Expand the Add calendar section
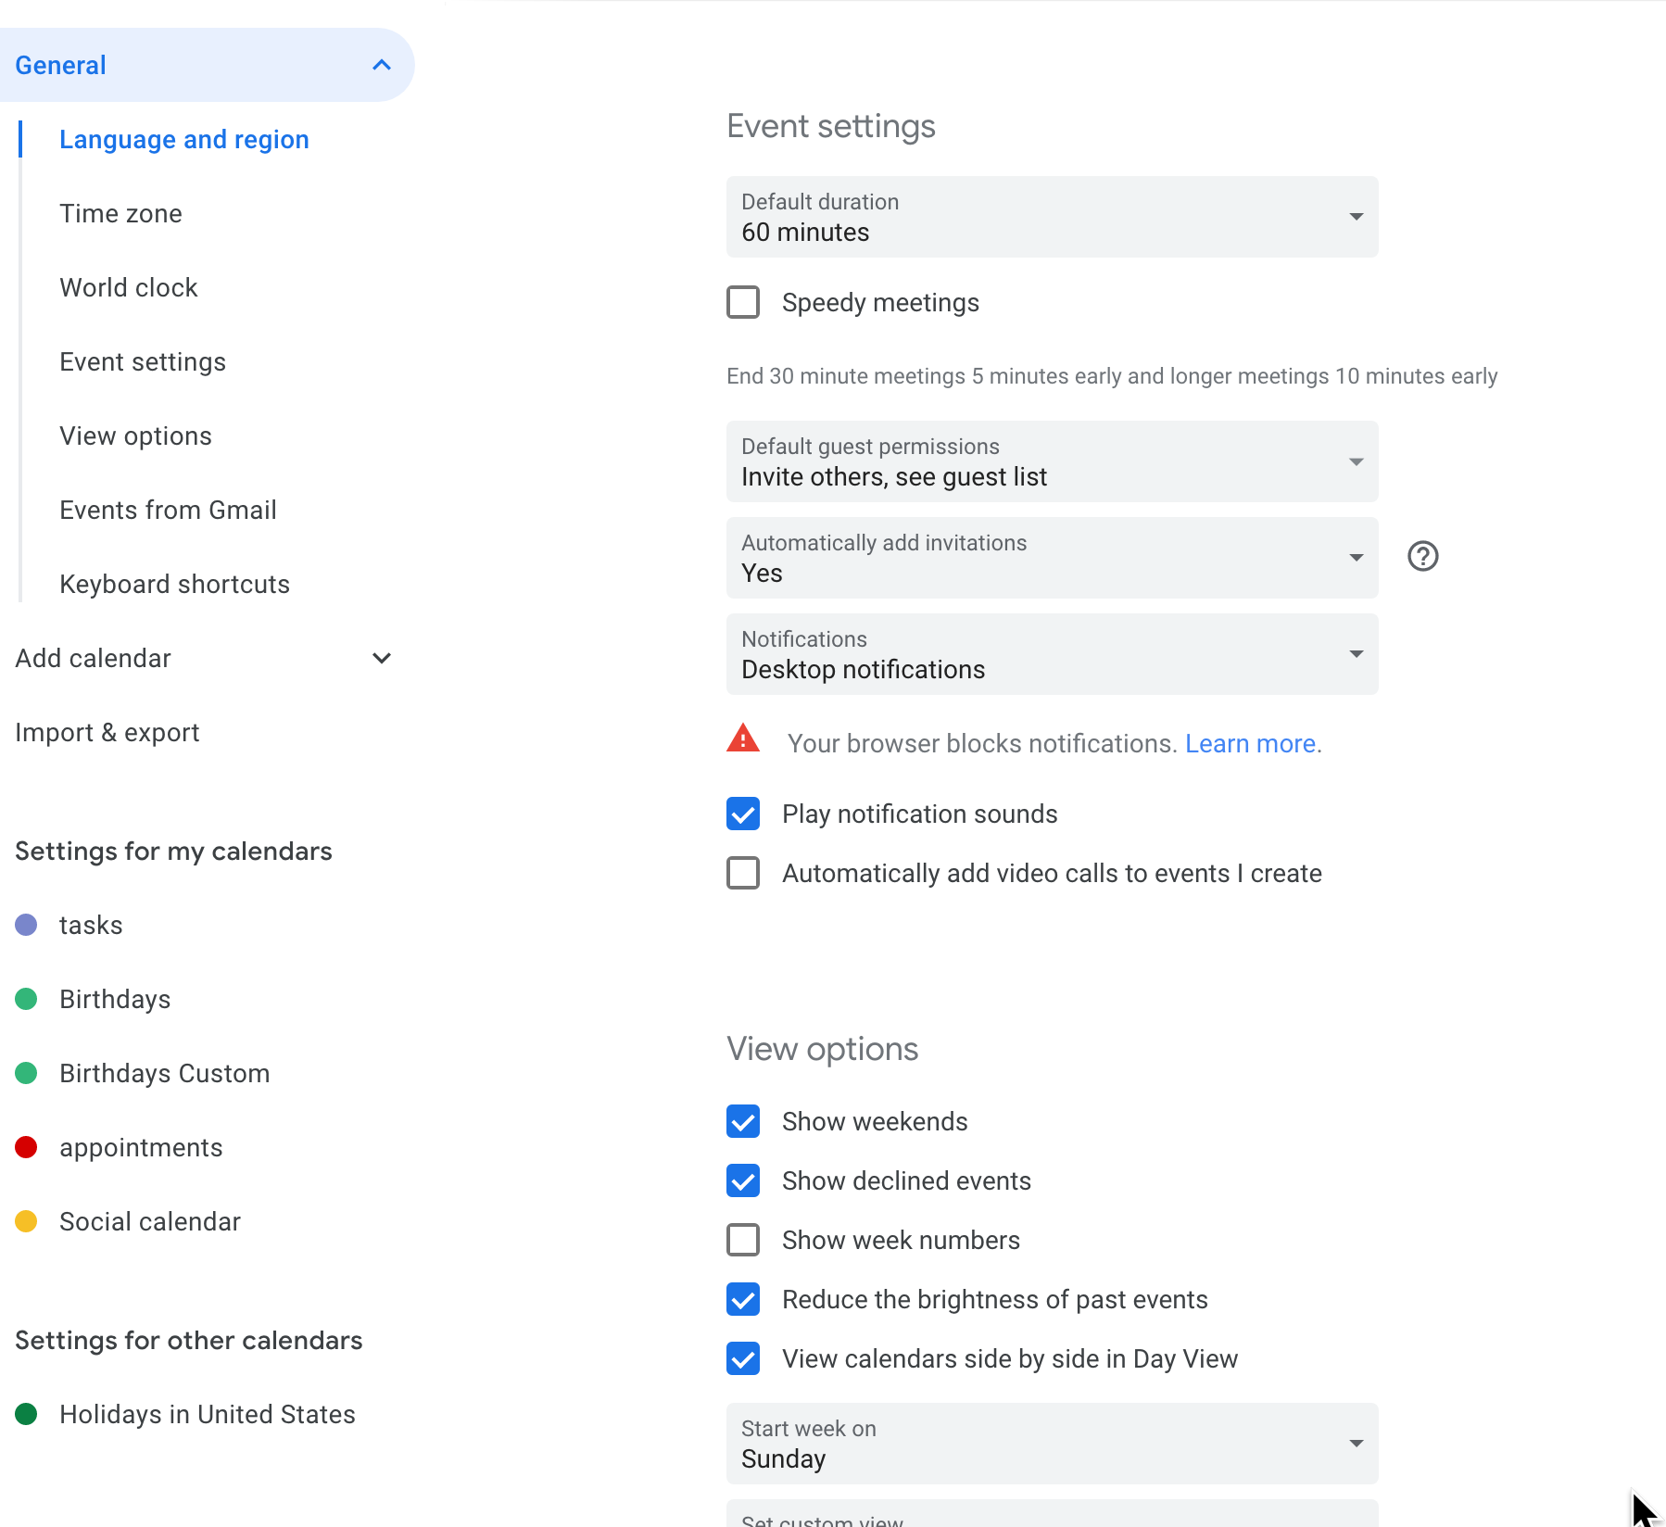This screenshot has height=1527, width=1666. pos(381,658)
